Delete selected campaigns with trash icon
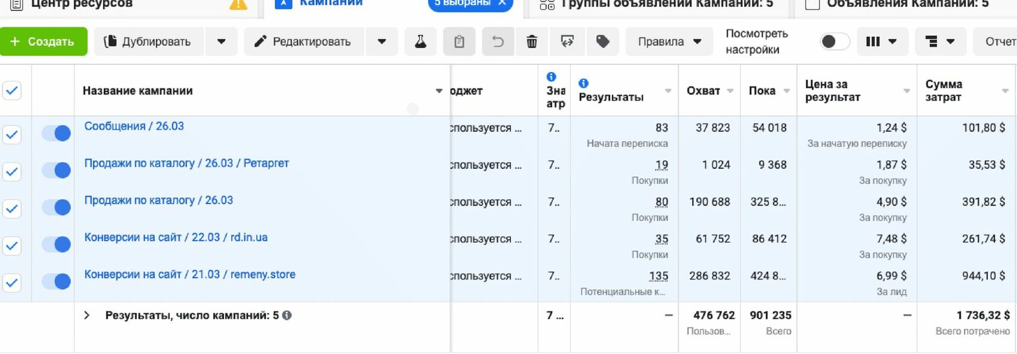Image resolution: width=1017 pixels, height=354 pixels. (532, 42)
